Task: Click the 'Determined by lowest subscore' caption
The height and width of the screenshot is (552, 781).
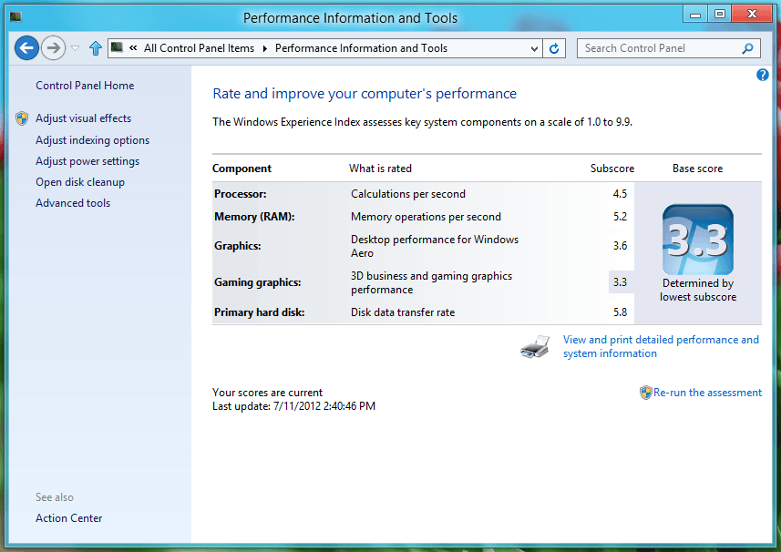Action: tap(698, 291)
